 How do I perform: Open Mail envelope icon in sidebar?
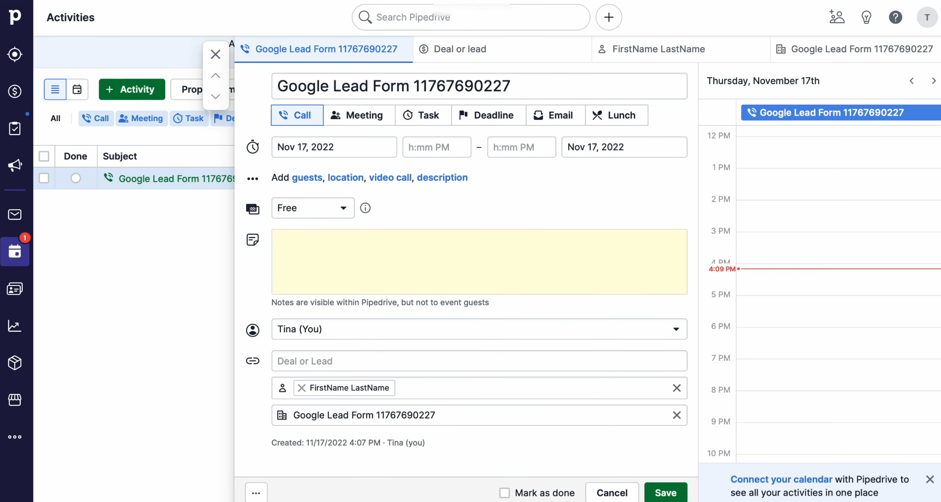point(15,215)
